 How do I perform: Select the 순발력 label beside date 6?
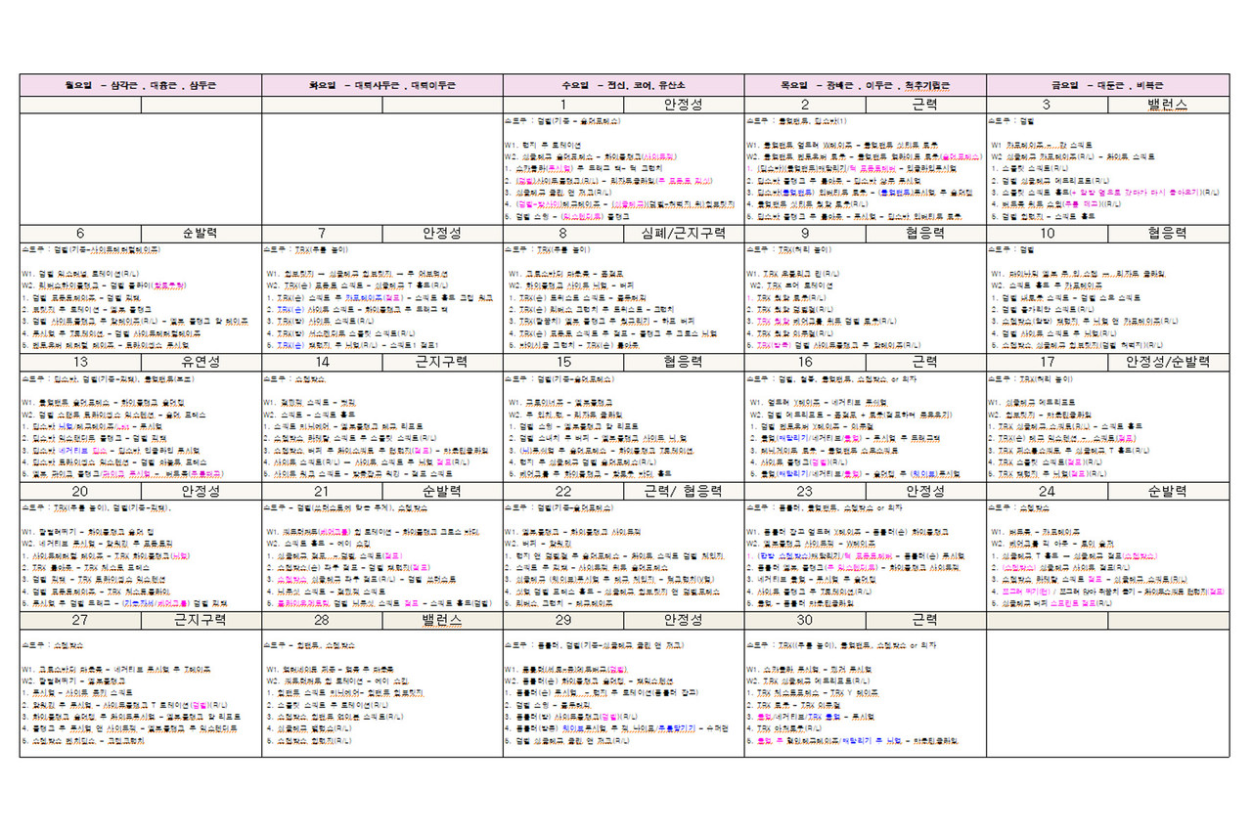pos(201,234)
